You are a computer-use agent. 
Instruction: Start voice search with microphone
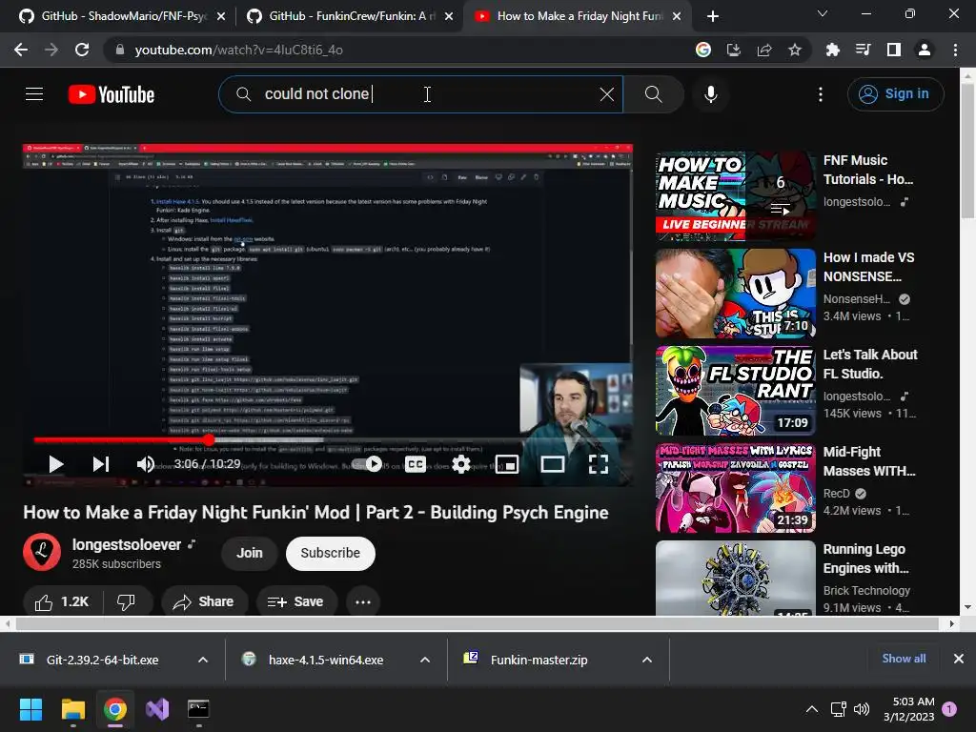point(711,94)
